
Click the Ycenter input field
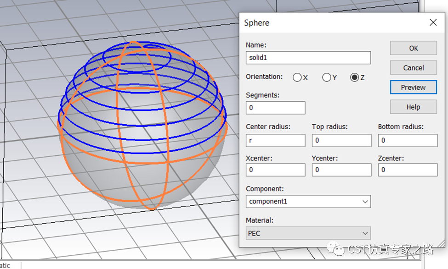coord(341,170)
